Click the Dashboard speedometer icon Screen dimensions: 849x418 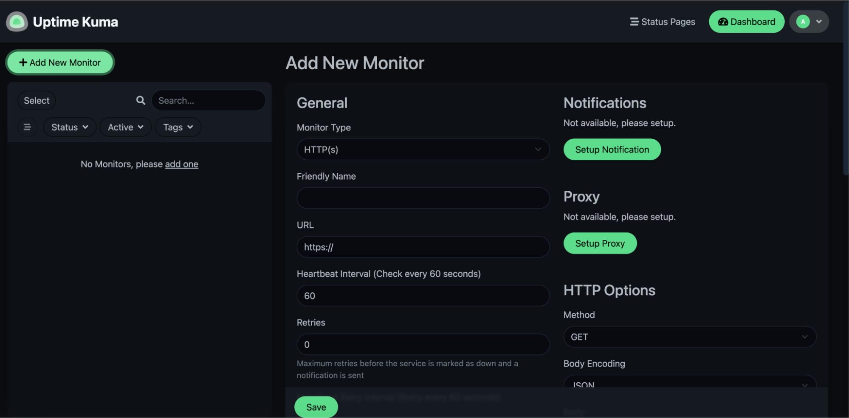[723, 22]
